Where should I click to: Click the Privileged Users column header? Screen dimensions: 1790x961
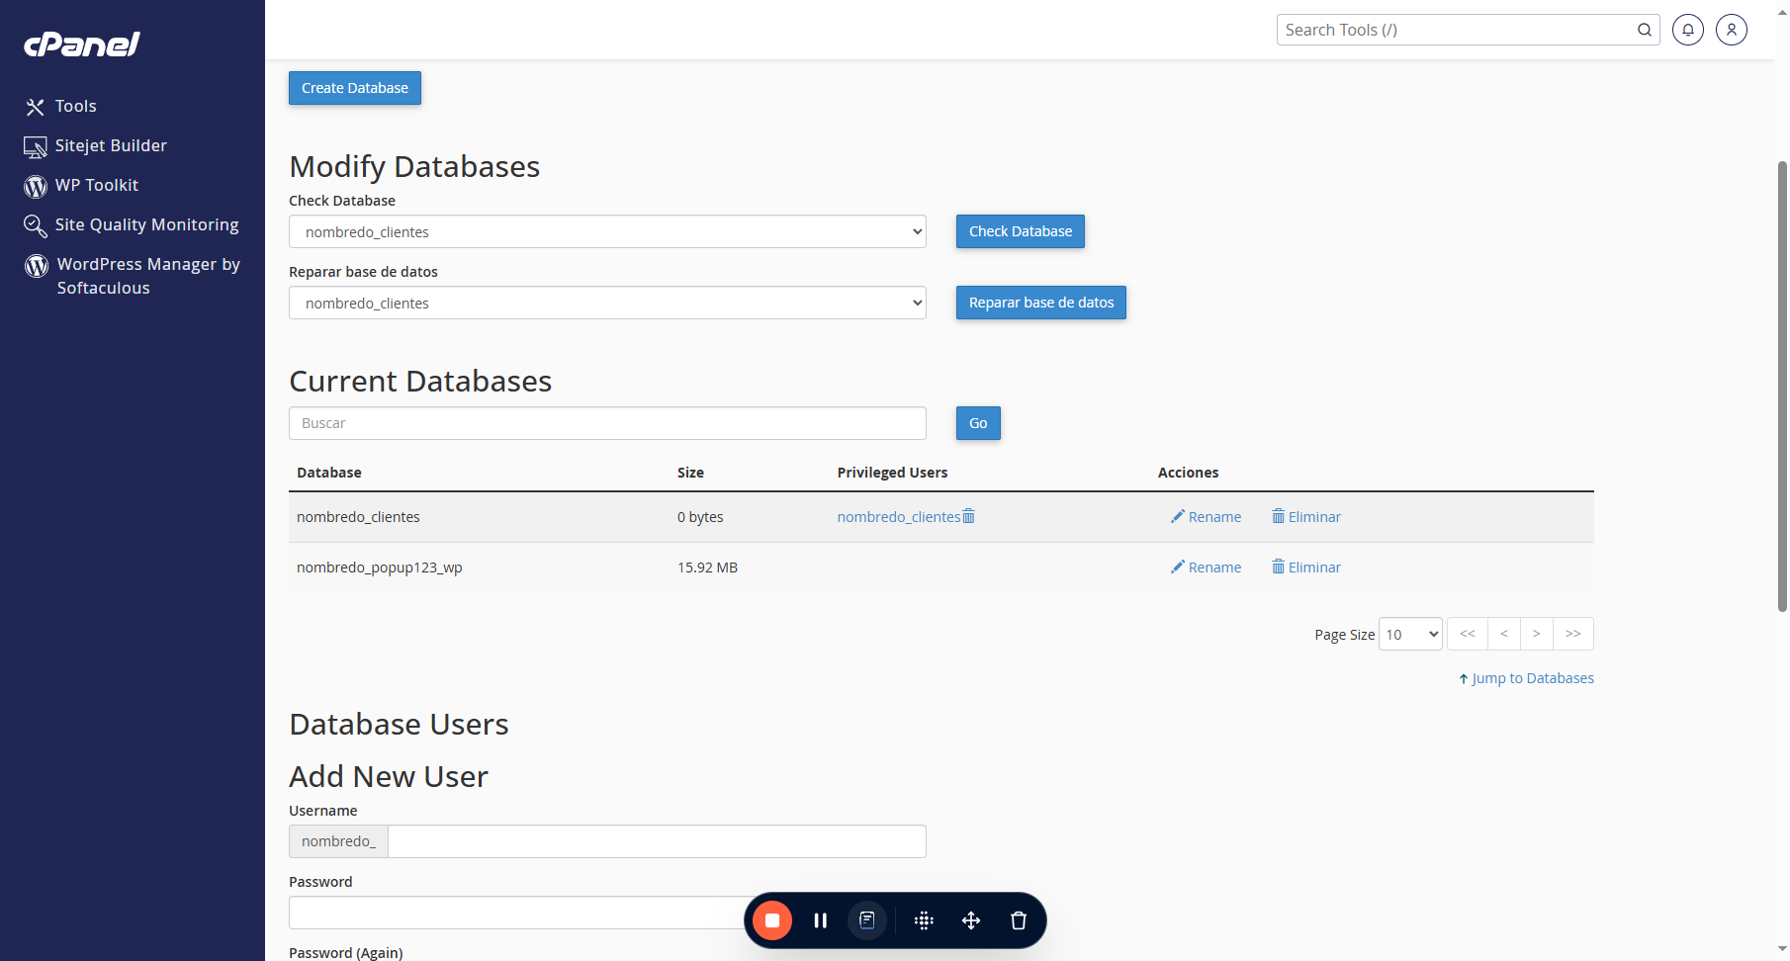click(892, 472)
